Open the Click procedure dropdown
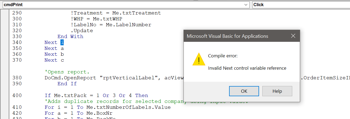Viewport: 350px width, 119px height. click(301, 5)
